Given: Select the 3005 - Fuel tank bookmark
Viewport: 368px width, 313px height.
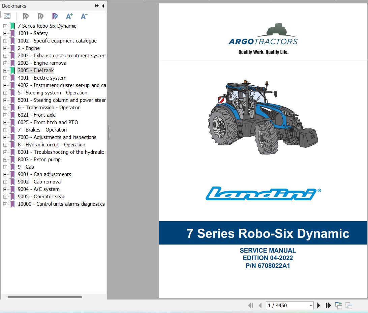Looking at the screenshot, I should click(36, 70).
